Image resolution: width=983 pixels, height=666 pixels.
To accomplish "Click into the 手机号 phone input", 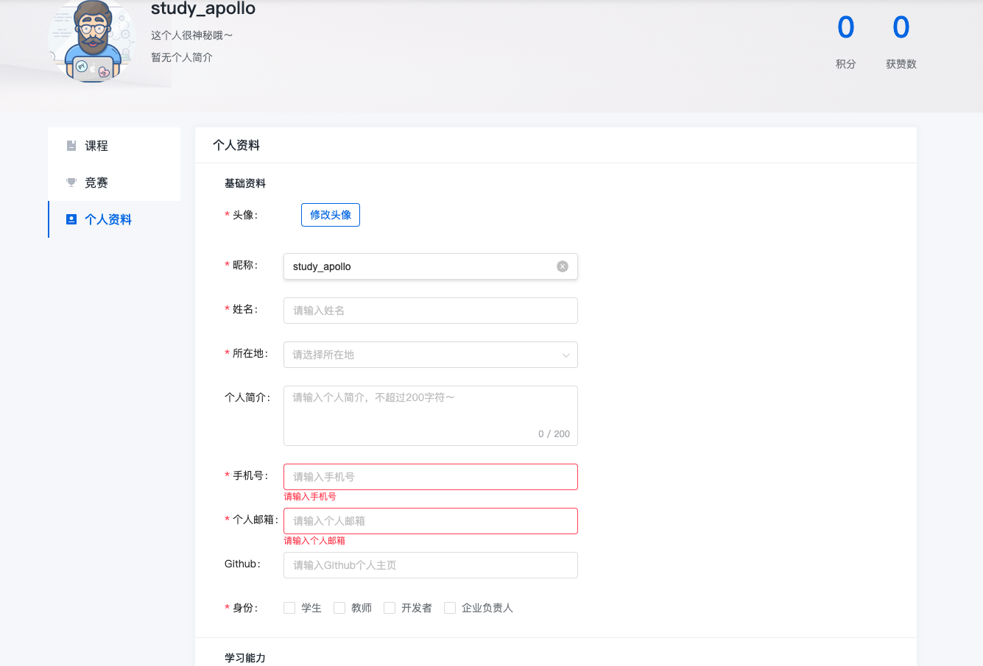I will click(430, 477).
